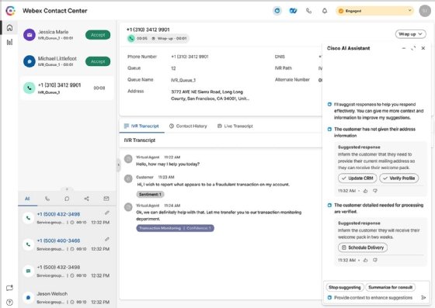
Task: Click the Phone Number value in details
Action: click(x=190, y=57)
